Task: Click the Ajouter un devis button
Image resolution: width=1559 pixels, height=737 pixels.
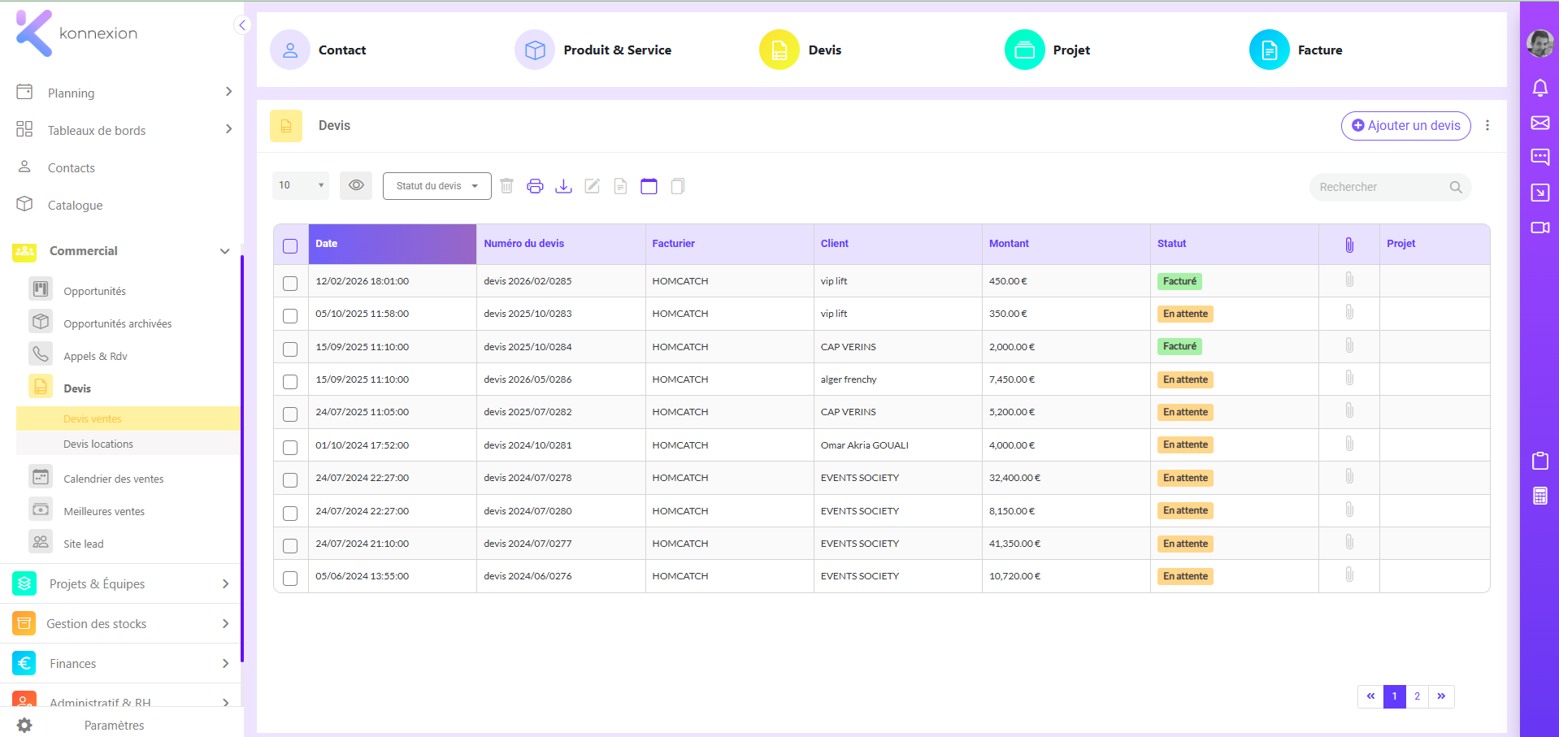Action: pyautogui.click(x=1405, y=126)
